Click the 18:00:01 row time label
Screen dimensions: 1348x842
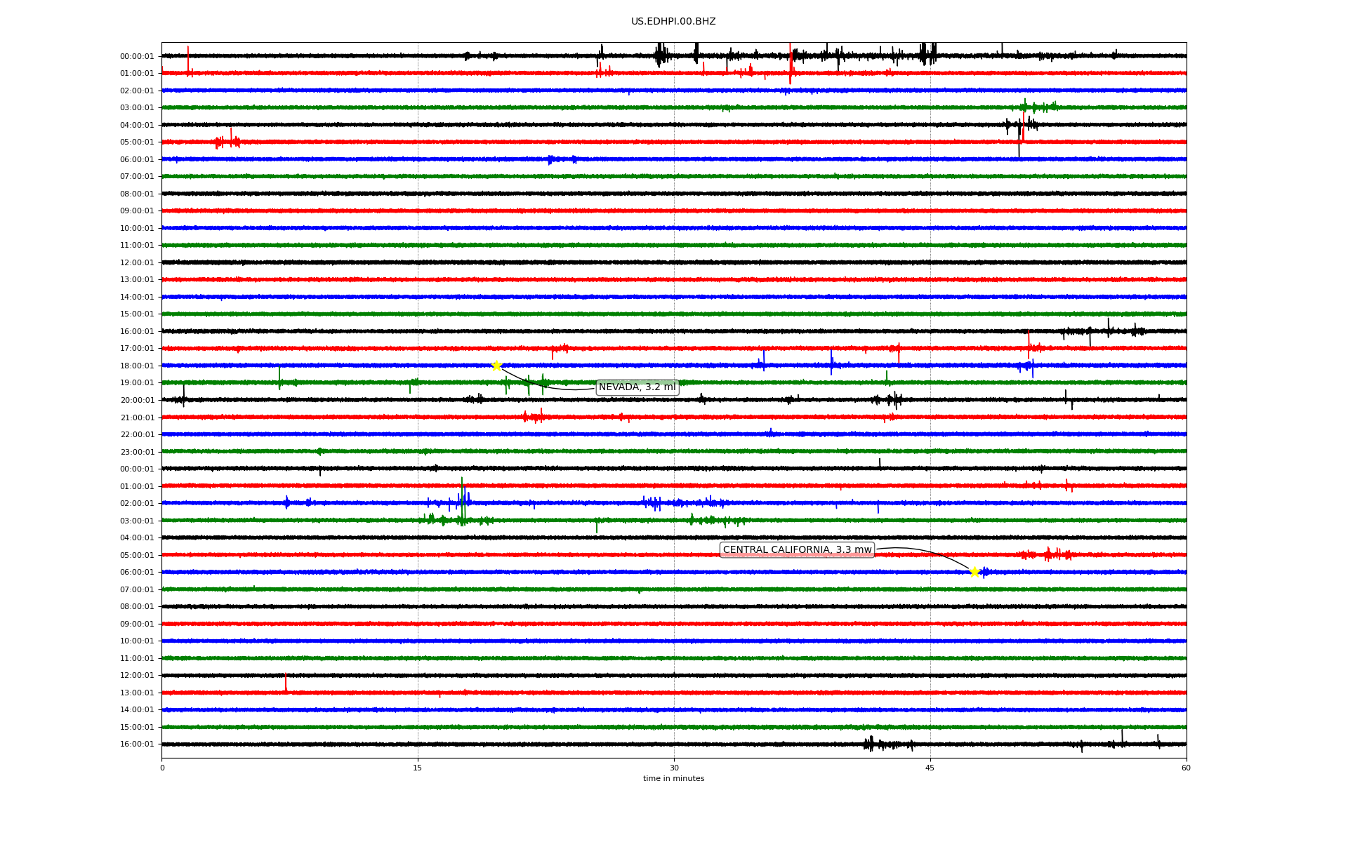137,366
